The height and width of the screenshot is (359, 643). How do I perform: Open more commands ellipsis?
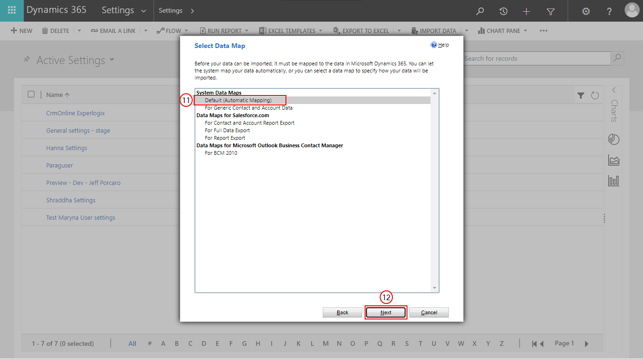click(544, 31)
